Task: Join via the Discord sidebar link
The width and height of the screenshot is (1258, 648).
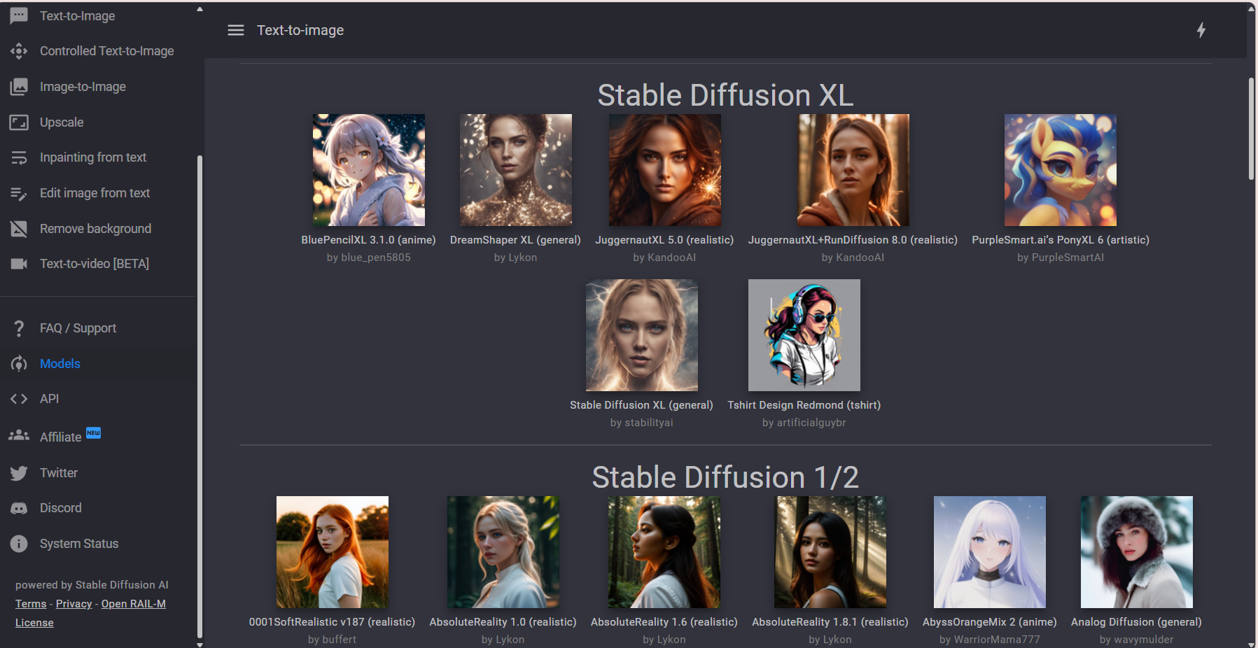Action: pyautogui.click(x=61, y=508)
